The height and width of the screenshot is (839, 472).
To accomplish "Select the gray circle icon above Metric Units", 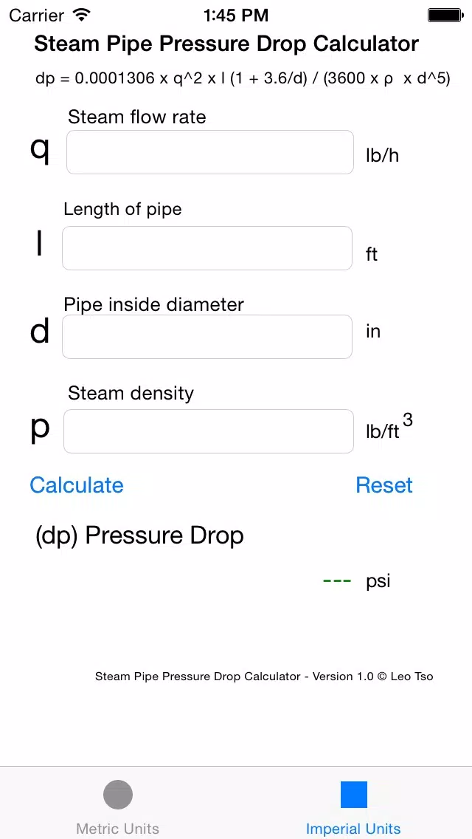I will click(117, 795).
